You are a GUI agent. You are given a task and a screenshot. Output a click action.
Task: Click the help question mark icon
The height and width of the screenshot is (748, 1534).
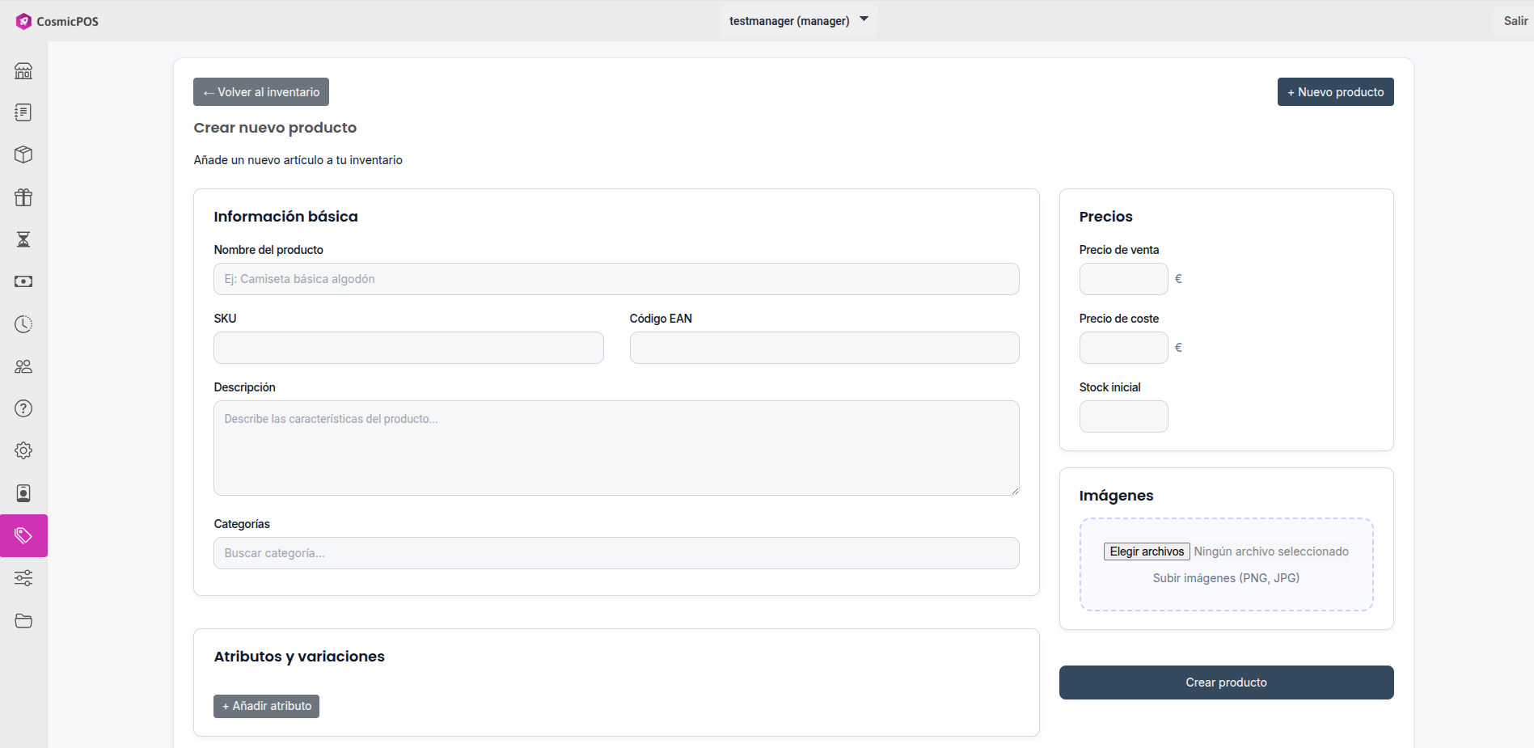click(23, 408)
